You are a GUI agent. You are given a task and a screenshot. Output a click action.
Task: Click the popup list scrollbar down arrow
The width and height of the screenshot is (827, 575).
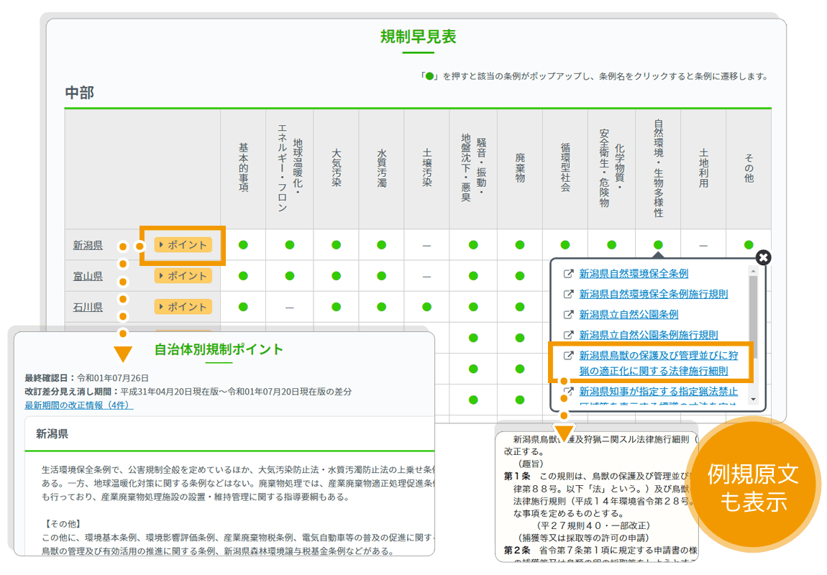coord(753,399)
